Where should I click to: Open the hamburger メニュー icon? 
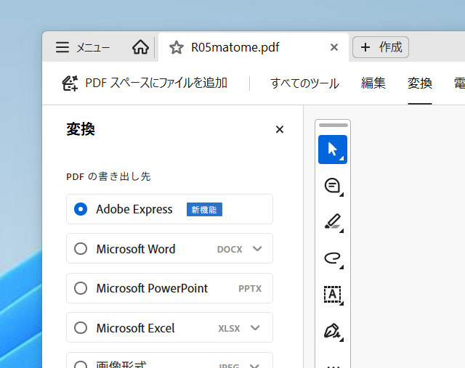click(x=62, y=47)
